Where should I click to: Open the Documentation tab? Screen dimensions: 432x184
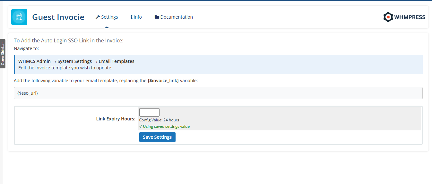tap(177, 17)
